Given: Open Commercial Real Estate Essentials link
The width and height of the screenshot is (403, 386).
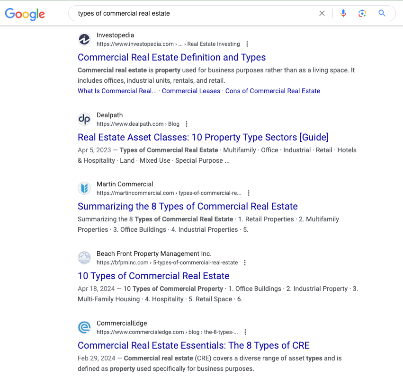Looking at the screenshot, I should (x=194, y=345).
